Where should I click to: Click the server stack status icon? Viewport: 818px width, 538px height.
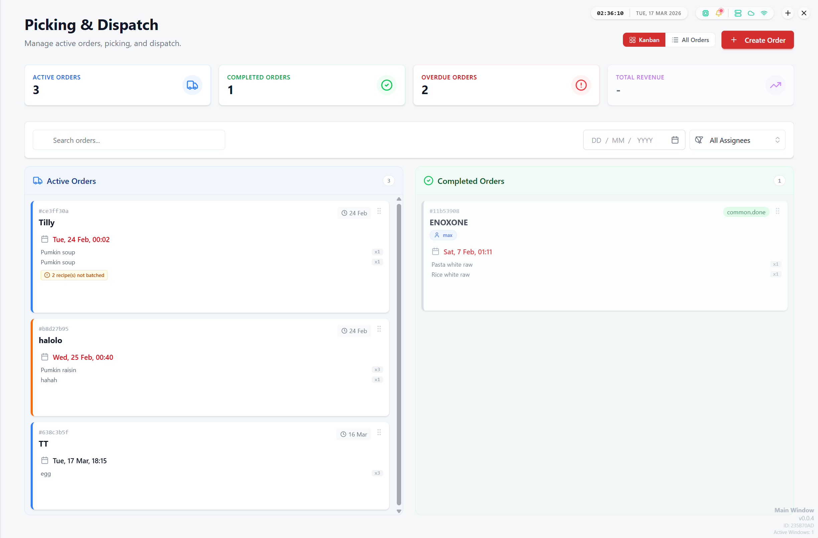pos(738,13)
